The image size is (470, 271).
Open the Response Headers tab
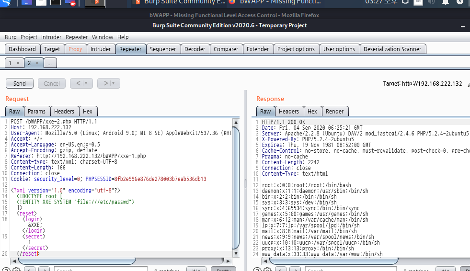point(288,112)
